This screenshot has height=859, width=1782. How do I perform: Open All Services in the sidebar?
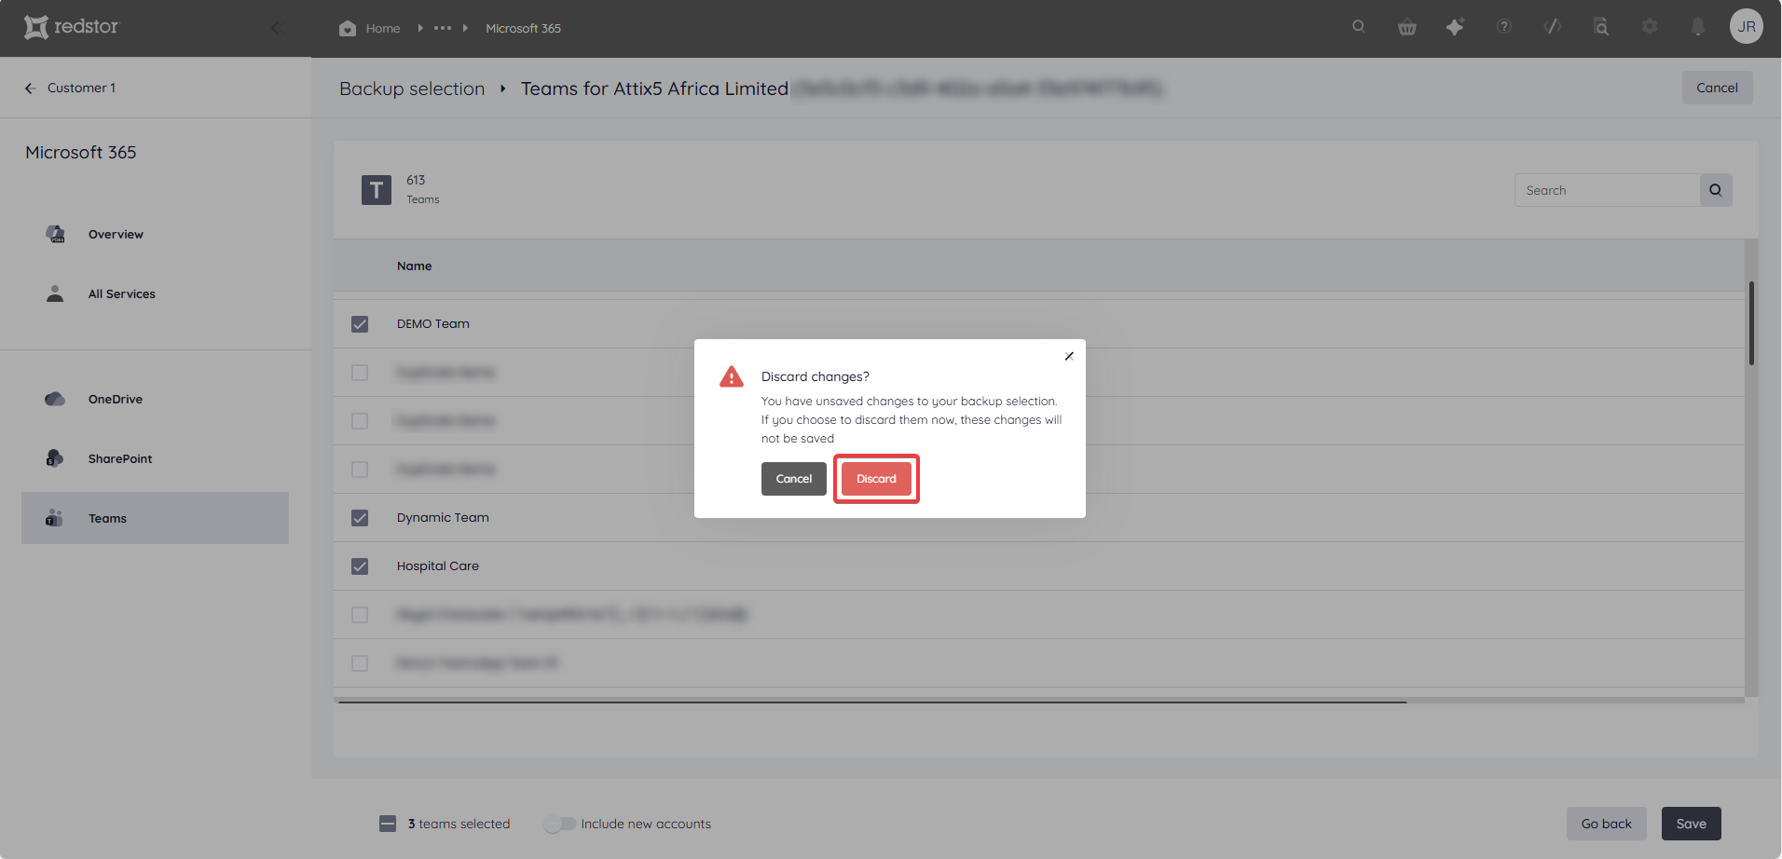click(121, 293)
